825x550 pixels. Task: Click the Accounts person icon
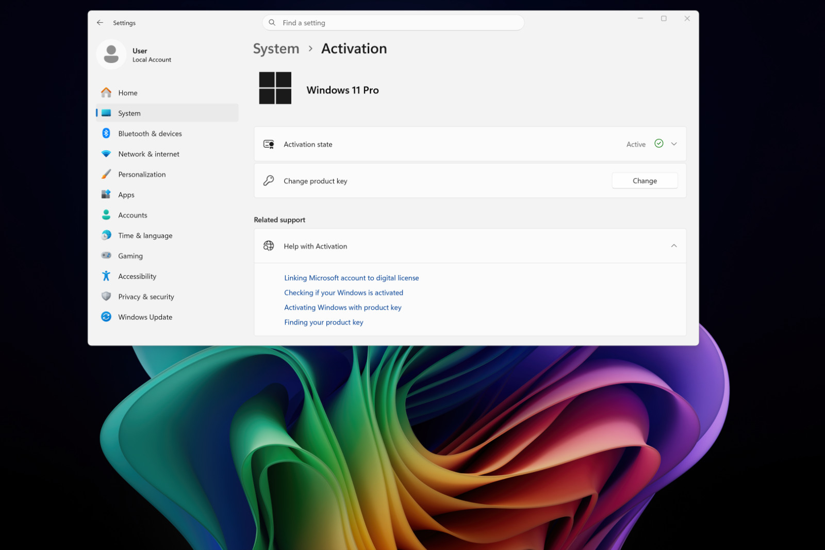coord(106,215)
